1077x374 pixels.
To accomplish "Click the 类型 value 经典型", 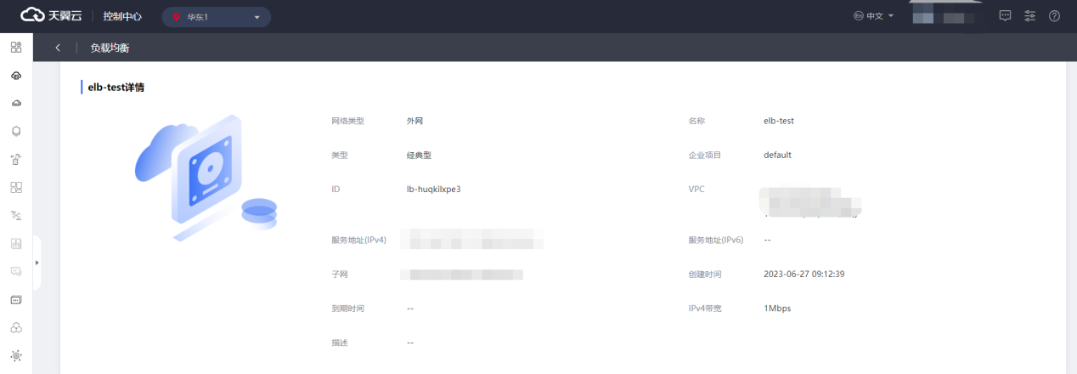I will (419, 155).
